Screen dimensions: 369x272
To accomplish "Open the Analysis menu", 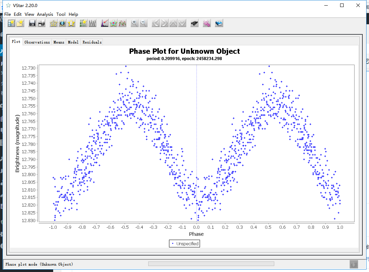I will (45, 14).
